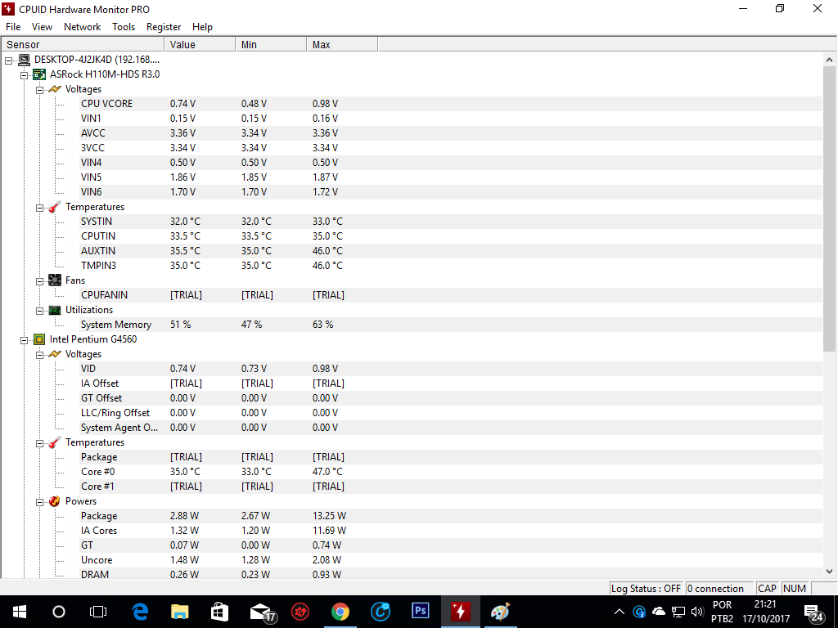Viewport: 838px width, 628px height.
Task: Collapse the motherboard Voltages group
Action: (39, 90)
